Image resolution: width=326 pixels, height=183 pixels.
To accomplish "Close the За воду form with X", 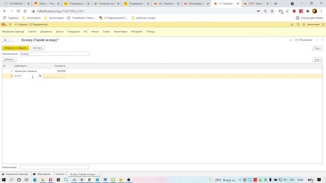I will click(x=322, y=40).
